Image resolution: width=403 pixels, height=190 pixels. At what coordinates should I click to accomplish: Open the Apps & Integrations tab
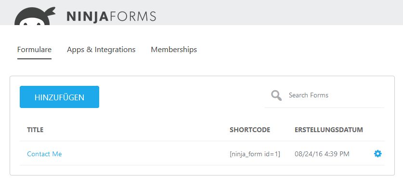[x=101, y=50]
